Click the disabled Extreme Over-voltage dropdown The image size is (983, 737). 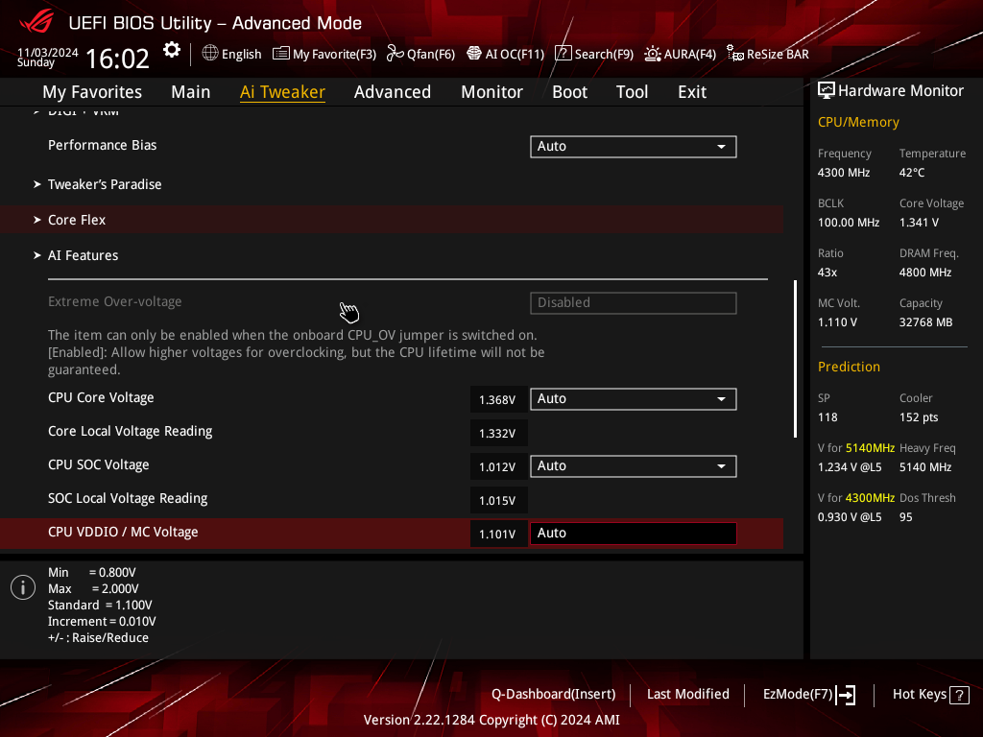[x=634, y=303]
